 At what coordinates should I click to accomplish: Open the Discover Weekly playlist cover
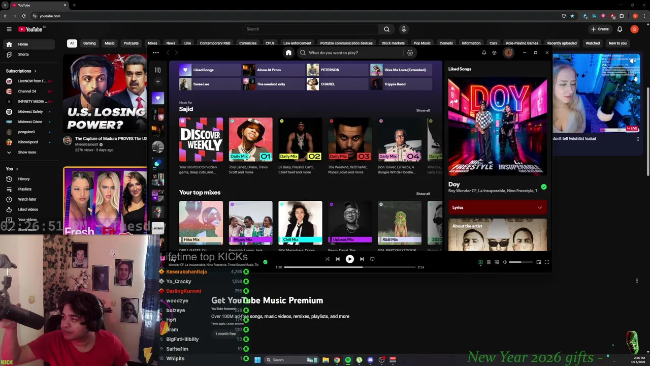pyautogui.click(x=201, y=140)
